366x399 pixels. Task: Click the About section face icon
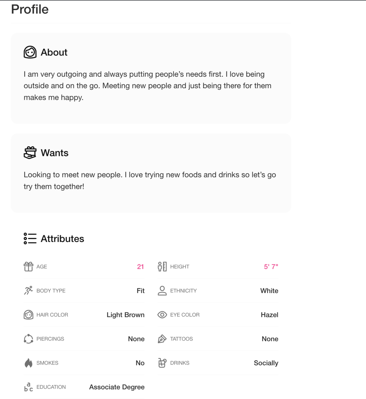click(x=30, y=52)
